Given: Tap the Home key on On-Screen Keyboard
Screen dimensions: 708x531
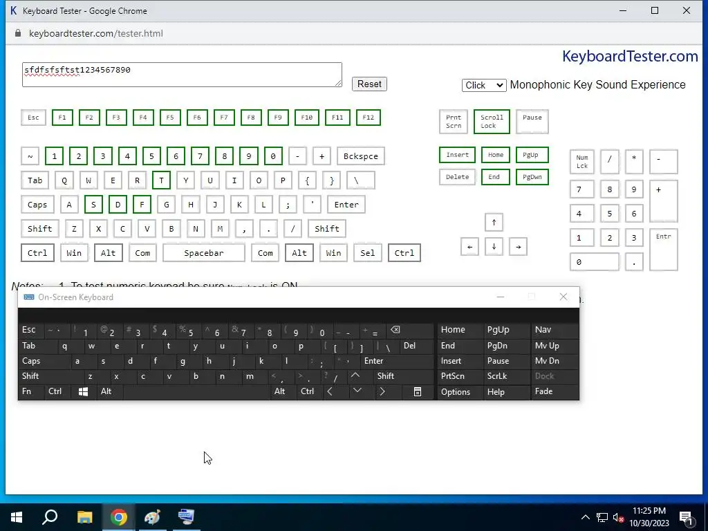Looking at the screenshot, I should coord(460,330).
